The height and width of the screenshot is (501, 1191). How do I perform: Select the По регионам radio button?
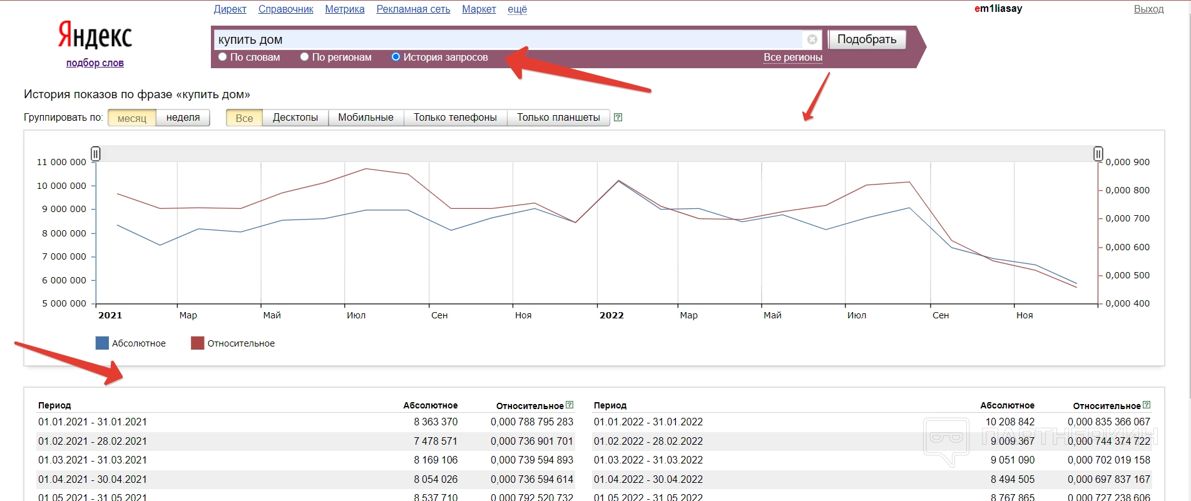click(x=305, y=57)
